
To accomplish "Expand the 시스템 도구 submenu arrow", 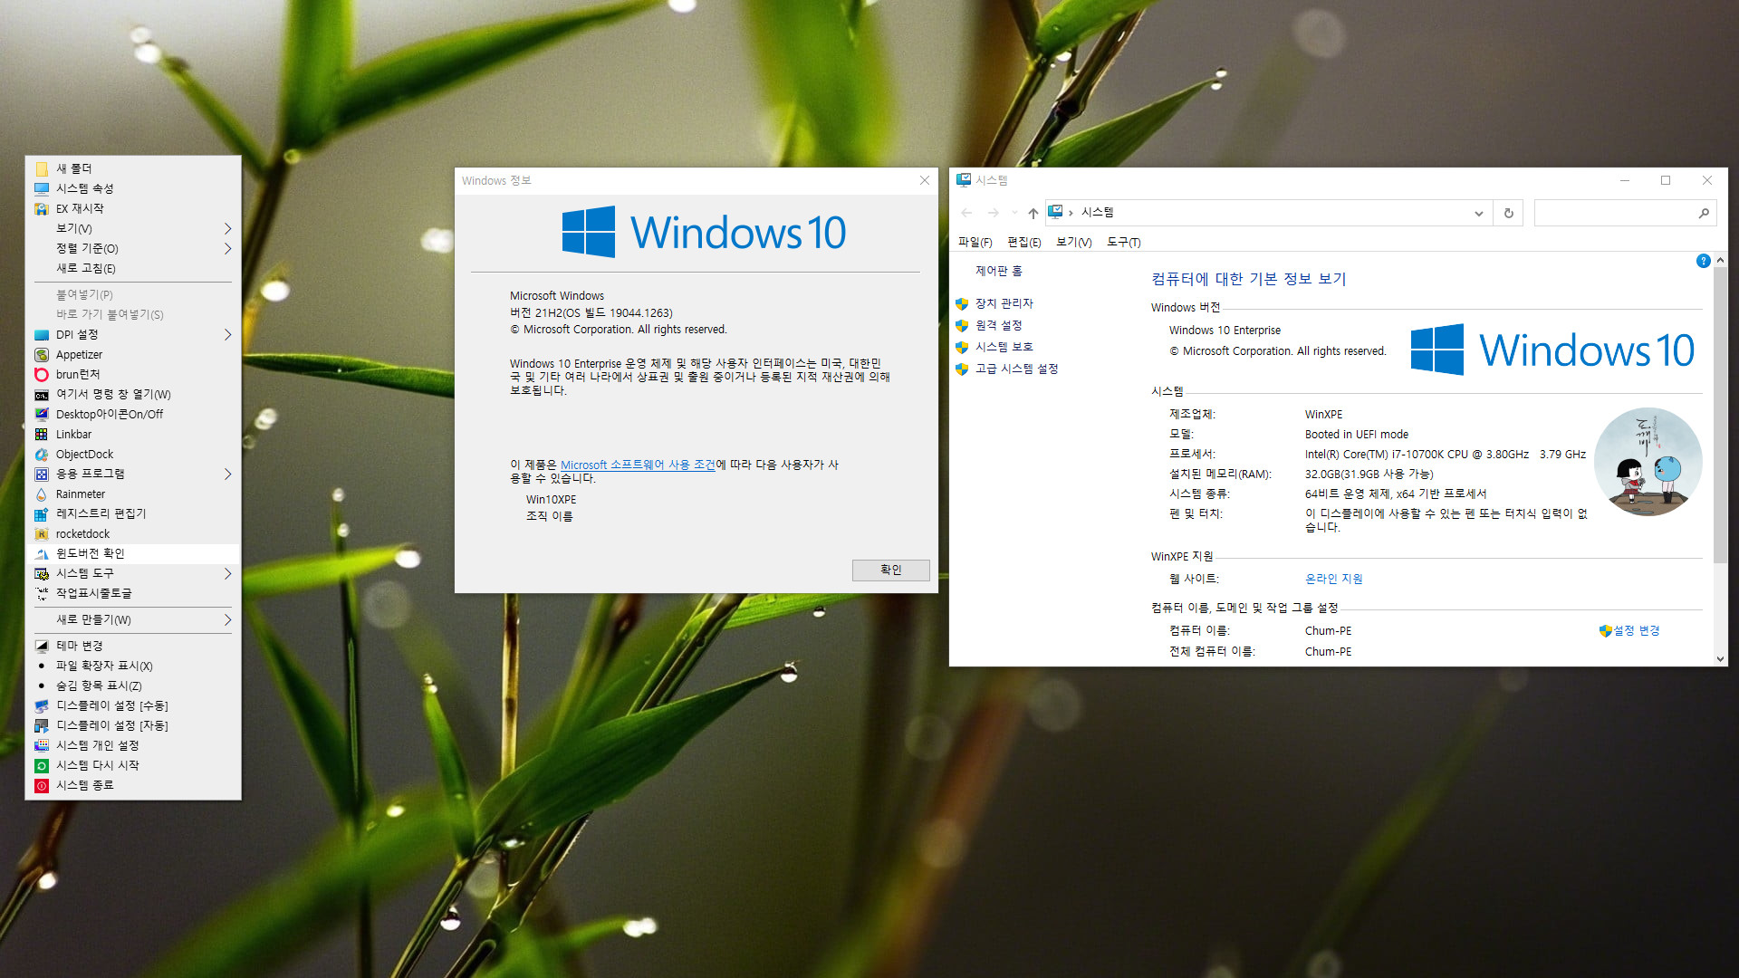I will point(227,574).
